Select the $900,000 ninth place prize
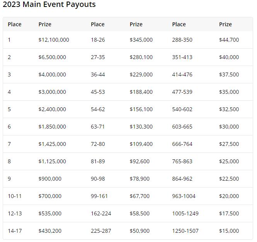The image size is (257, 242). coord(50,179)
